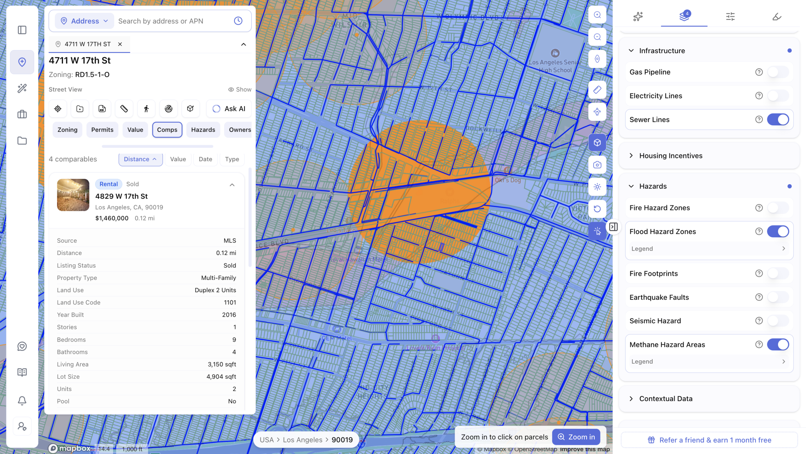Click the Zoom in button on map
Image resolution: width=806 pixels, height=454 pixels.
pyautogui.click(x=576, y=437)
